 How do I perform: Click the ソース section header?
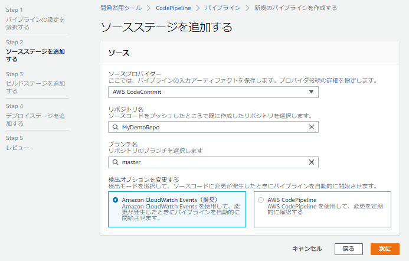pyautogui.click(x=119, y=53)
